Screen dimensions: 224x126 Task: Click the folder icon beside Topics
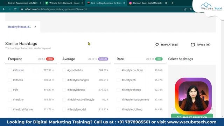(x=193, y=44)
